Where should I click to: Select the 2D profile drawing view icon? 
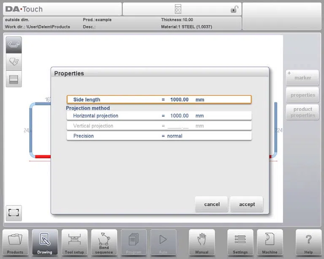pos(14,45)
